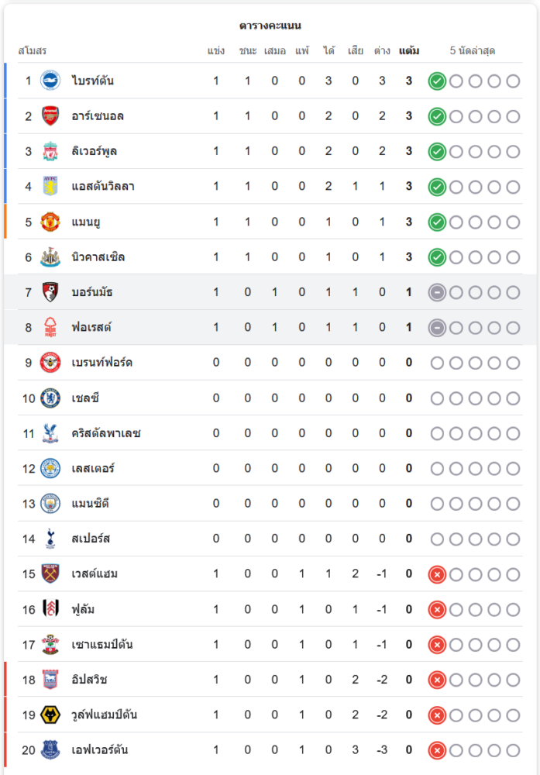The image size is (540, 775).
Task: Click the Liverpool club crest icon
Action: tap(50, 151)
